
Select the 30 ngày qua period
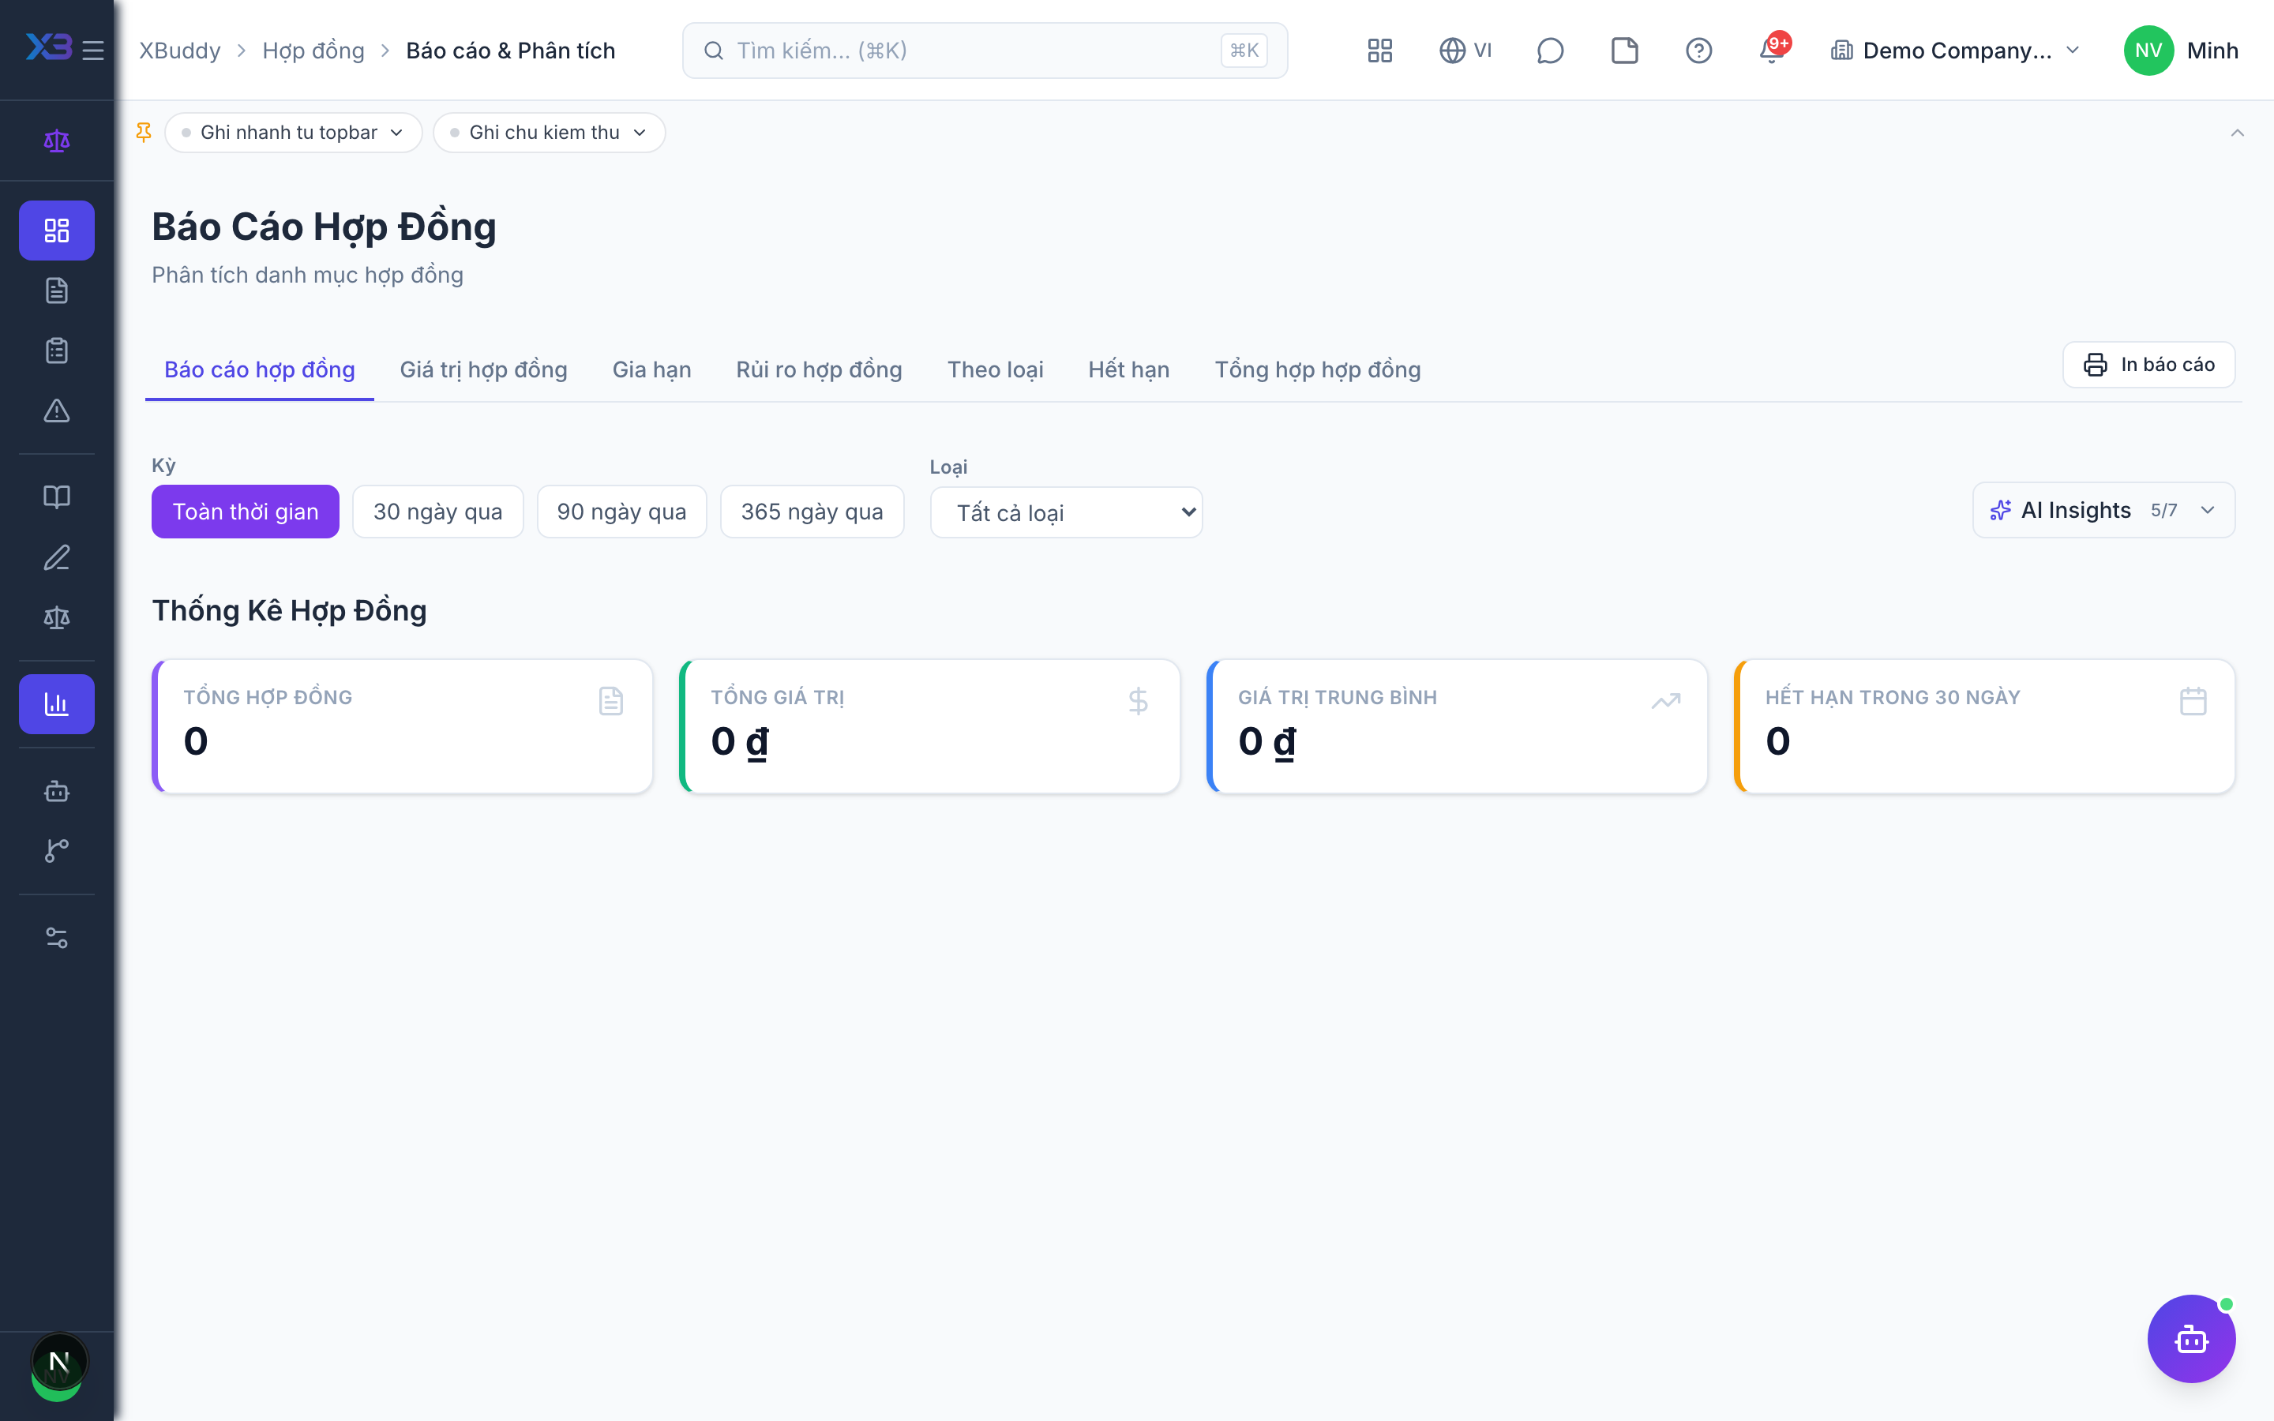[x=438, y=512]
